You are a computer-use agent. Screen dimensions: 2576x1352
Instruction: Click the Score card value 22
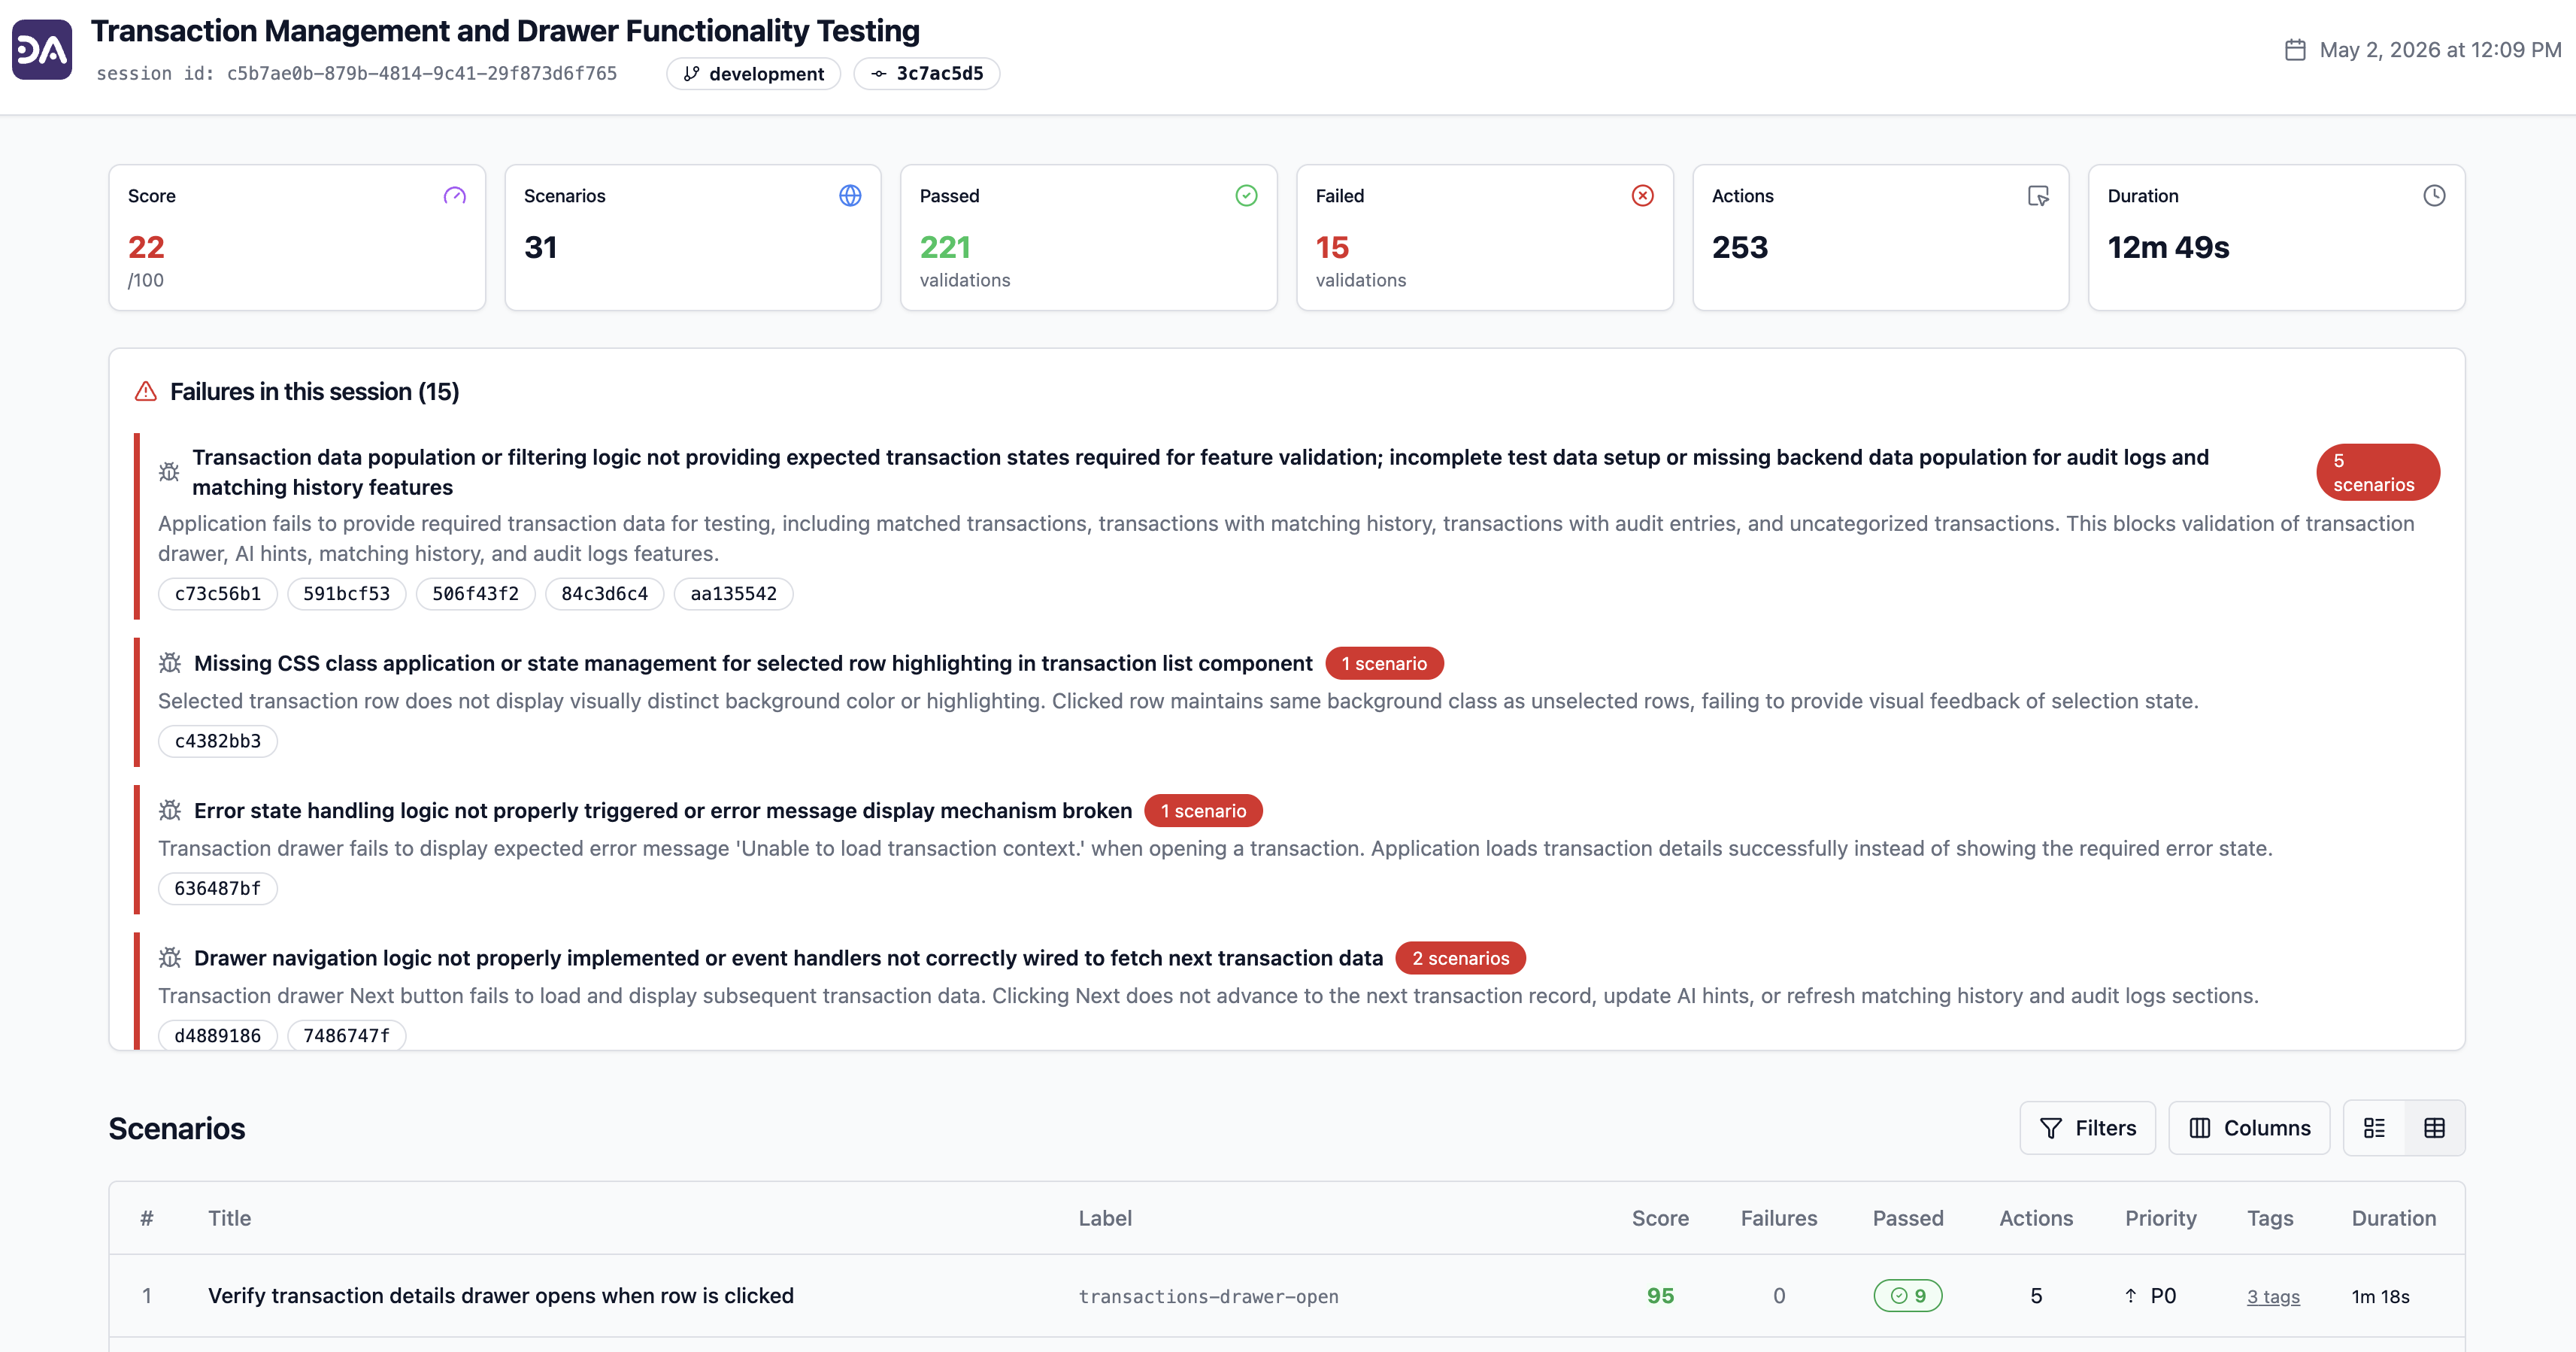coord(146,248)
